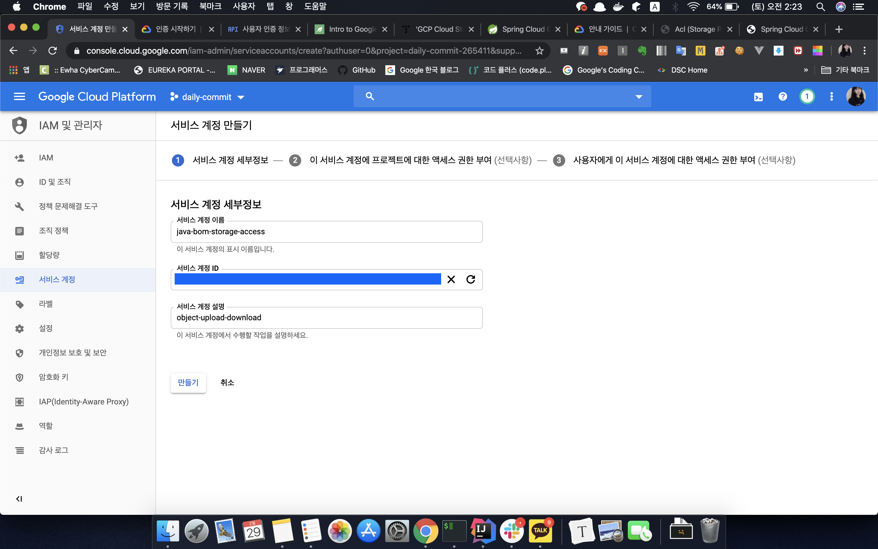The image size is (878, 549).
Task: Bookmark this page with star icon
Action: (540, 51)
